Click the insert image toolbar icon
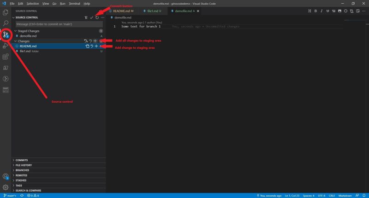This screenshot has width=369, height=198. tap(339, 11)
